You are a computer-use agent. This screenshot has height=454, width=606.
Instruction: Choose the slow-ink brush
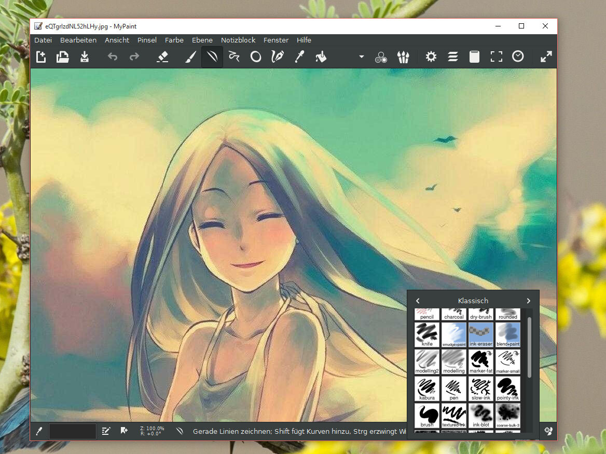tap(481, 389)
